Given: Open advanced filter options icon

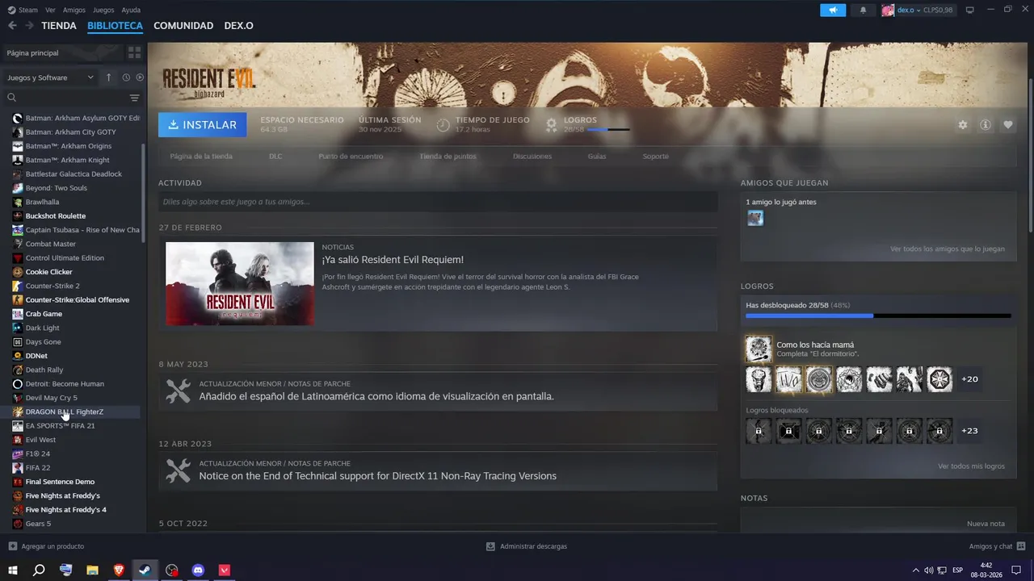Looking at the screenshot, I should 134,98.
